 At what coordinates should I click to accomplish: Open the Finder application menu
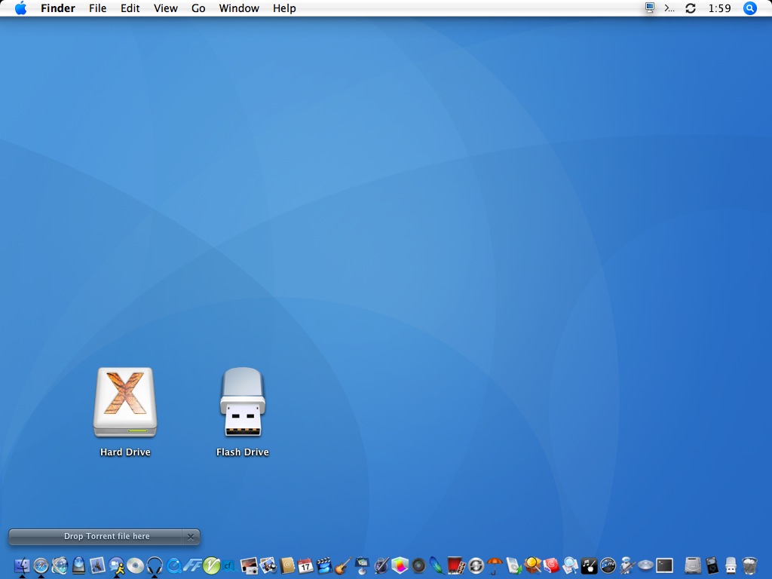point(57,8)
